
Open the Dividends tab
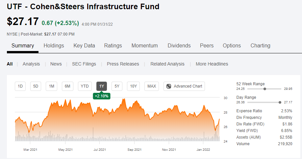pyautogui.click(x=179, y=46)
